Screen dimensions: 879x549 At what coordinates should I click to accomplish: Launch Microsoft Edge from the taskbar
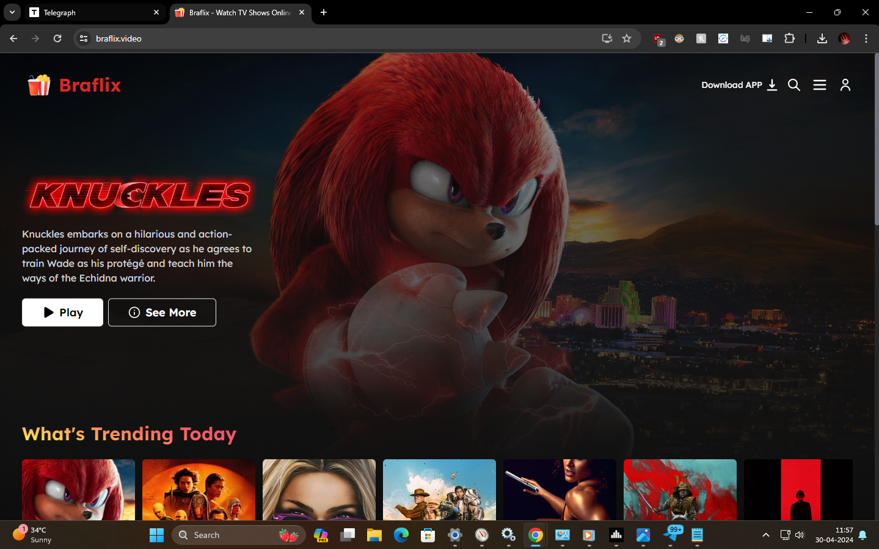pyautogui.click(x=401, y=535)
